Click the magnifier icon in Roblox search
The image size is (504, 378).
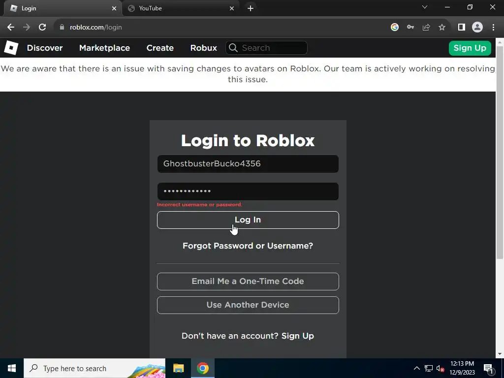coord(233,48)
